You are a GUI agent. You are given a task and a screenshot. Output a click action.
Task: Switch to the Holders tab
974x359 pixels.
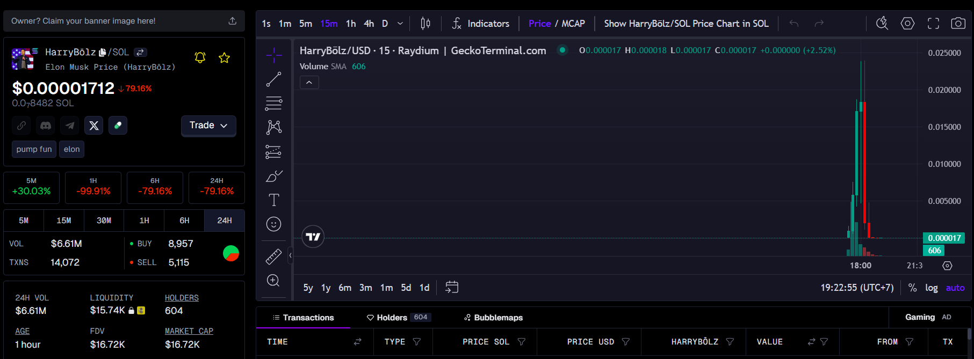pos(398,318)
